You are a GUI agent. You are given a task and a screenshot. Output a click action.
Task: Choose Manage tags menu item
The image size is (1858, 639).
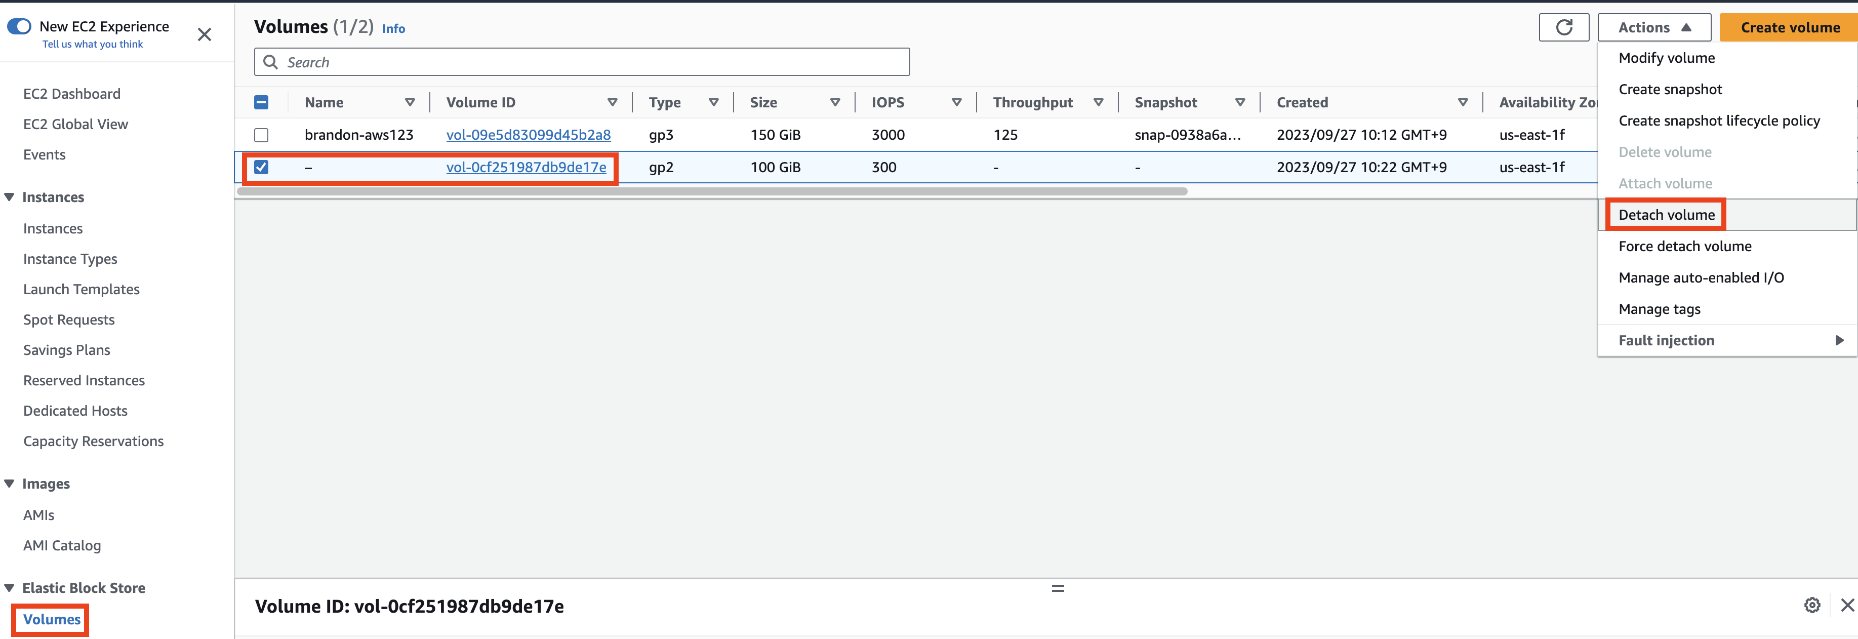pyautogui.click(x=1659, y=309)
